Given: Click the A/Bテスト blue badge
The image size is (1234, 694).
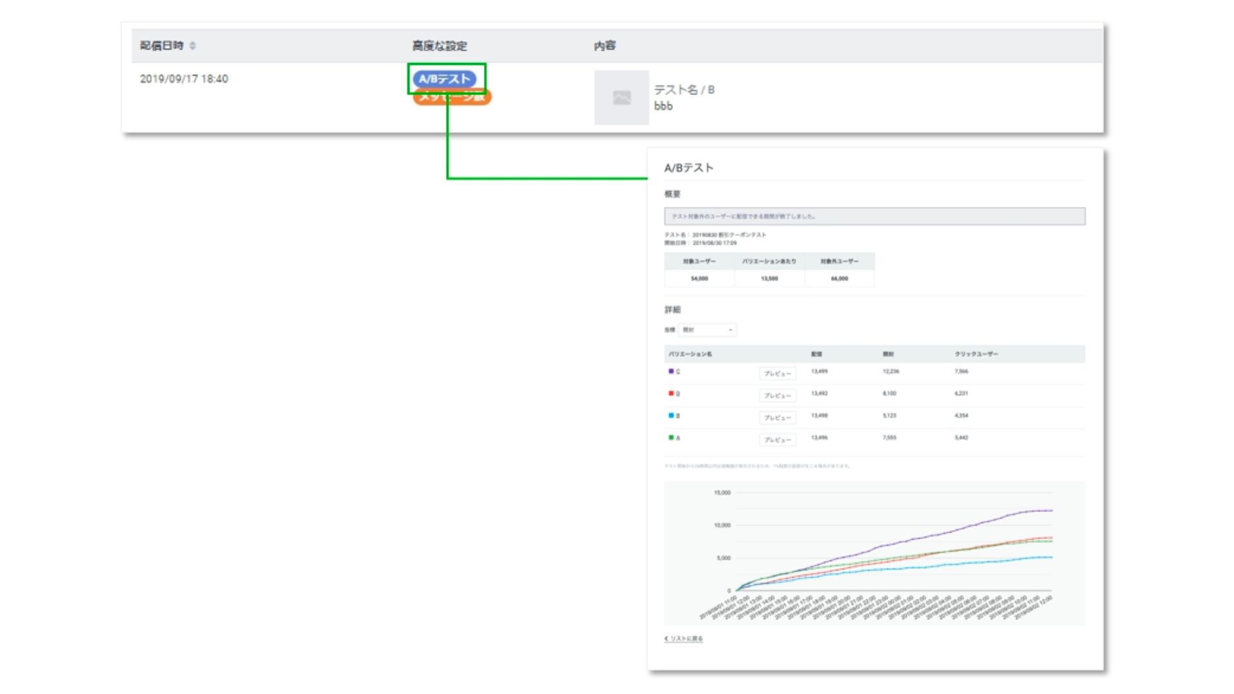Looking at the screenshot, I should point(444,79).
